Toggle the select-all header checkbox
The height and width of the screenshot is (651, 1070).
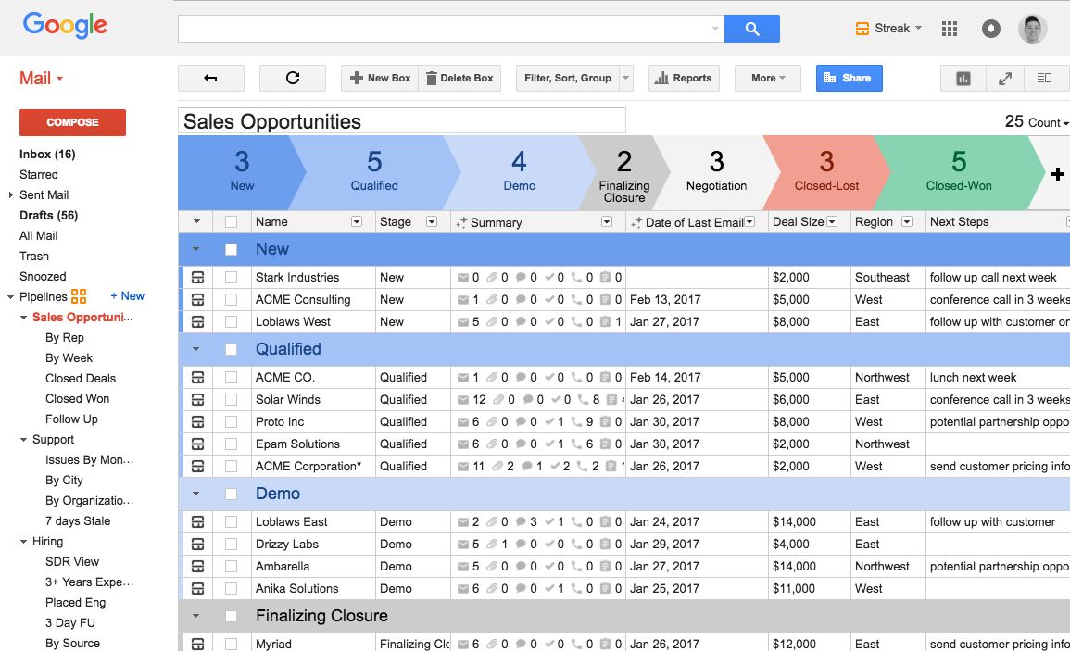tap(232, 221)
